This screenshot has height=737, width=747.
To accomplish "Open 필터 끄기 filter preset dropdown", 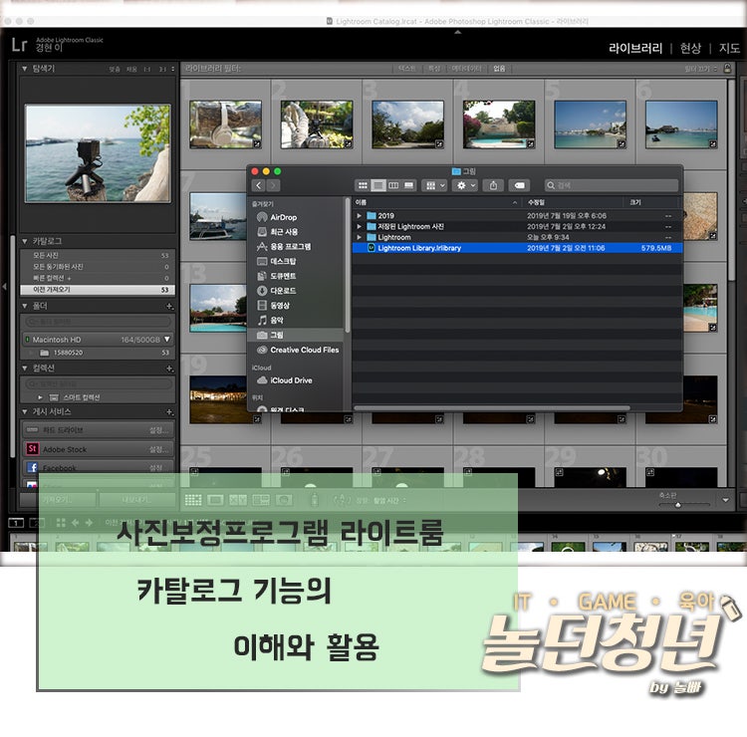I will [x=701, y=69].
